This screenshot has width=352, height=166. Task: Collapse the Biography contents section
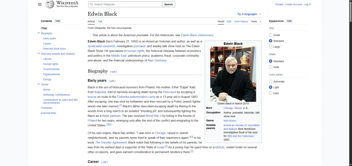click(39, 33)
